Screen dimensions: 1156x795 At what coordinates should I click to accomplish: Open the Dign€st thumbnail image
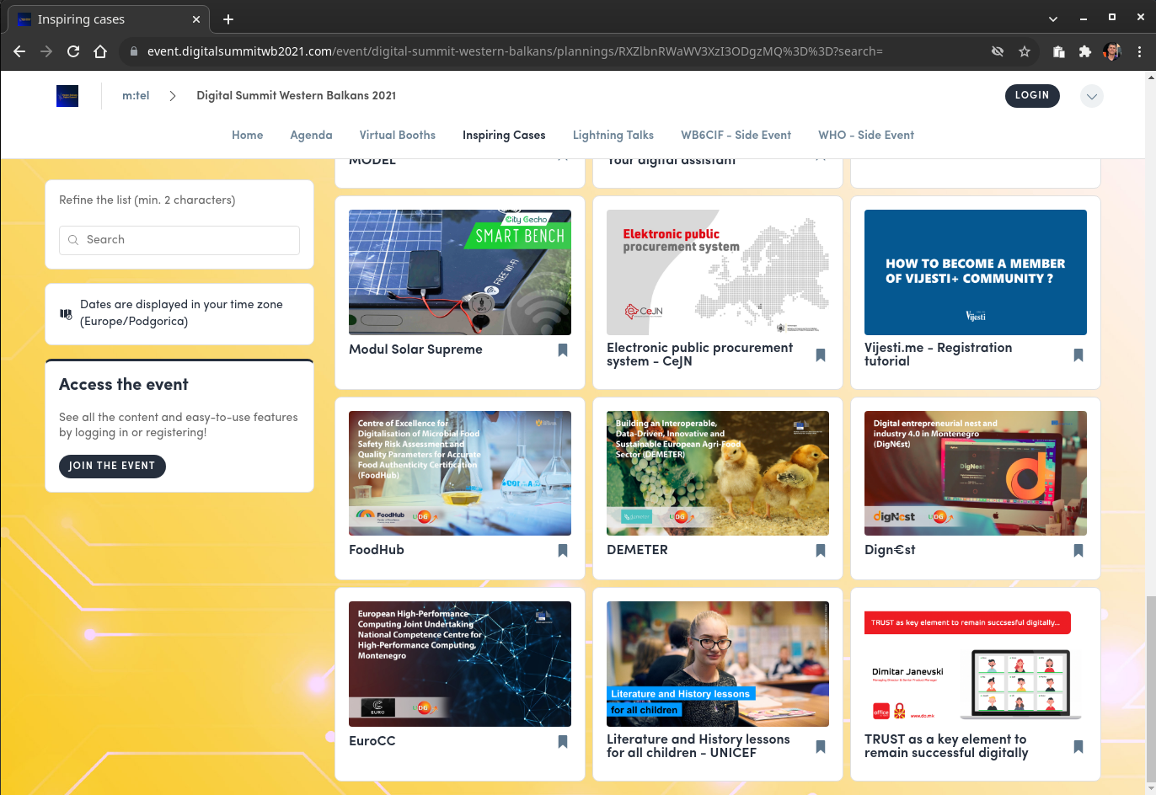pyautogui.click(x=976, y=473)
